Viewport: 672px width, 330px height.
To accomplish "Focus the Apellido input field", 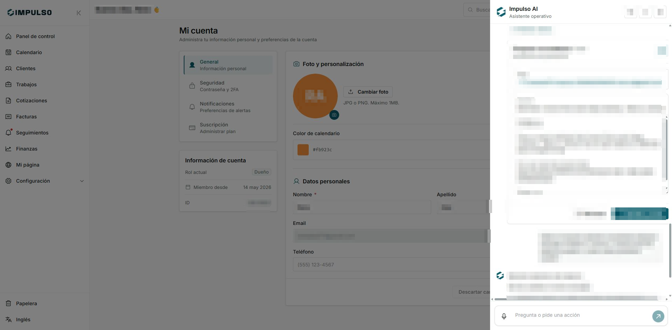I will pyautogui.click(x=463, y=207).
